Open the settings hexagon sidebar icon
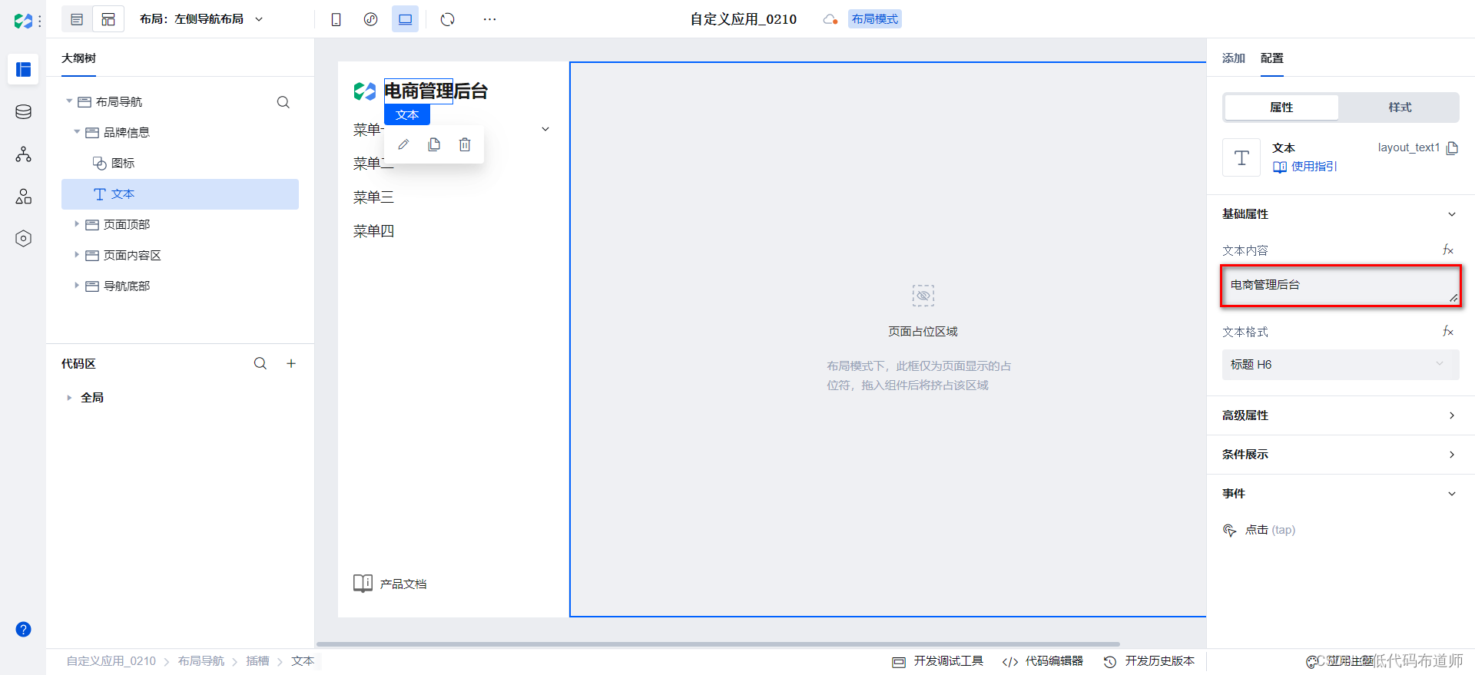 pyautogui.click(x=23, y=239)
